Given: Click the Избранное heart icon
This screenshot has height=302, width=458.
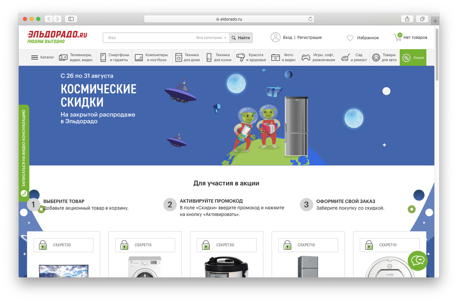Looking at the screenshot, I should (350, 38).
